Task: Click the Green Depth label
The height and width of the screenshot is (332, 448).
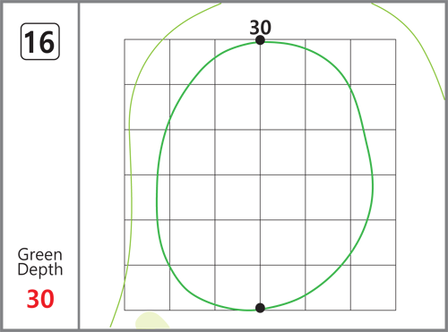Action: coord(40,262)
